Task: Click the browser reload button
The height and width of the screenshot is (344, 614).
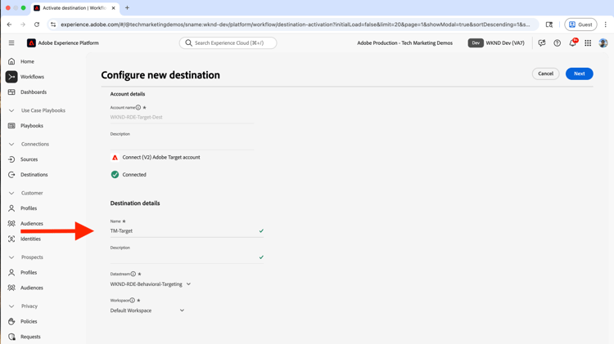Action: (x=37, y=25)
